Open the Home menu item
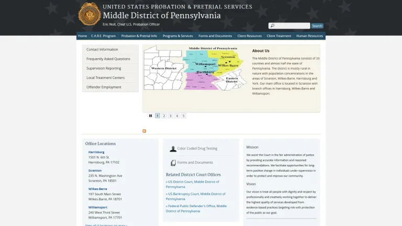402x226 pixels. click(x=82, y=36)
